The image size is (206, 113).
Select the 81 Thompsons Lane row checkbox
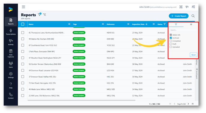(23, 32)
